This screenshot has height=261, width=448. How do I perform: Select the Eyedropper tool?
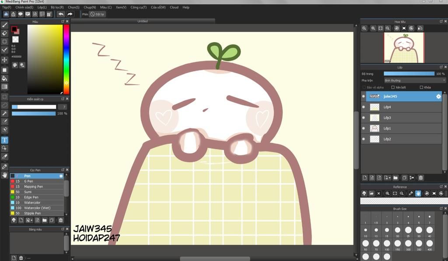point(4,166)
